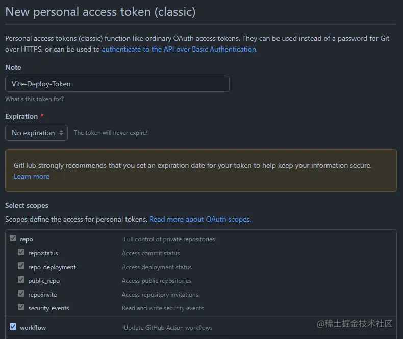Click the security_events label text

click(48, 308)
